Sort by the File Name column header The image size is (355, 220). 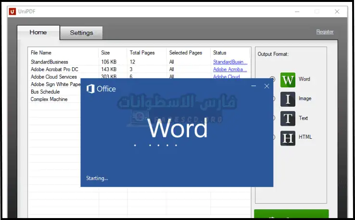coord(41,53)
